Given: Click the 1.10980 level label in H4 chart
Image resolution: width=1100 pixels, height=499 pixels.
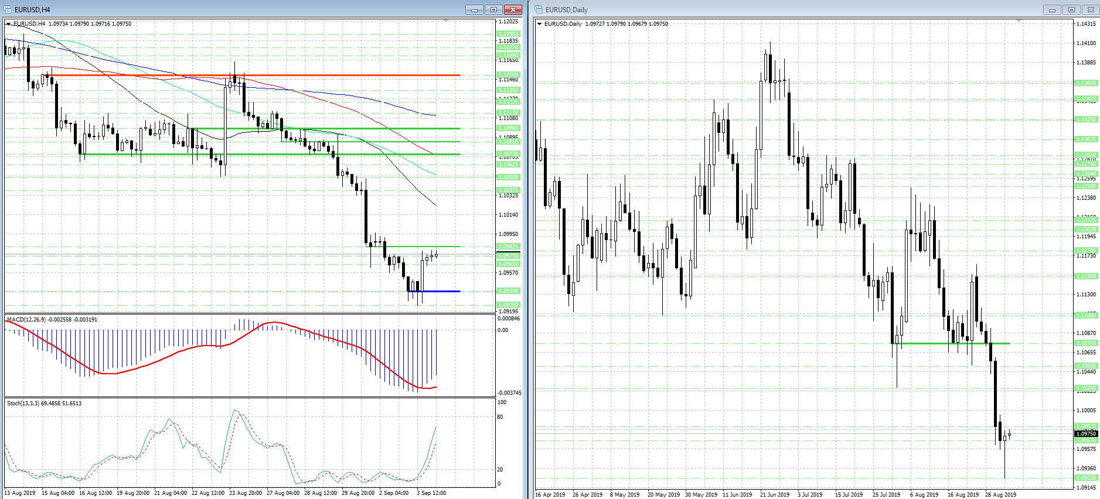Looking at the screenshot, I should [508, 128].
